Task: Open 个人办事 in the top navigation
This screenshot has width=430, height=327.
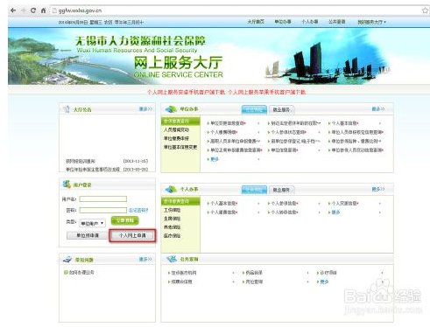Action: coord(310,22)
